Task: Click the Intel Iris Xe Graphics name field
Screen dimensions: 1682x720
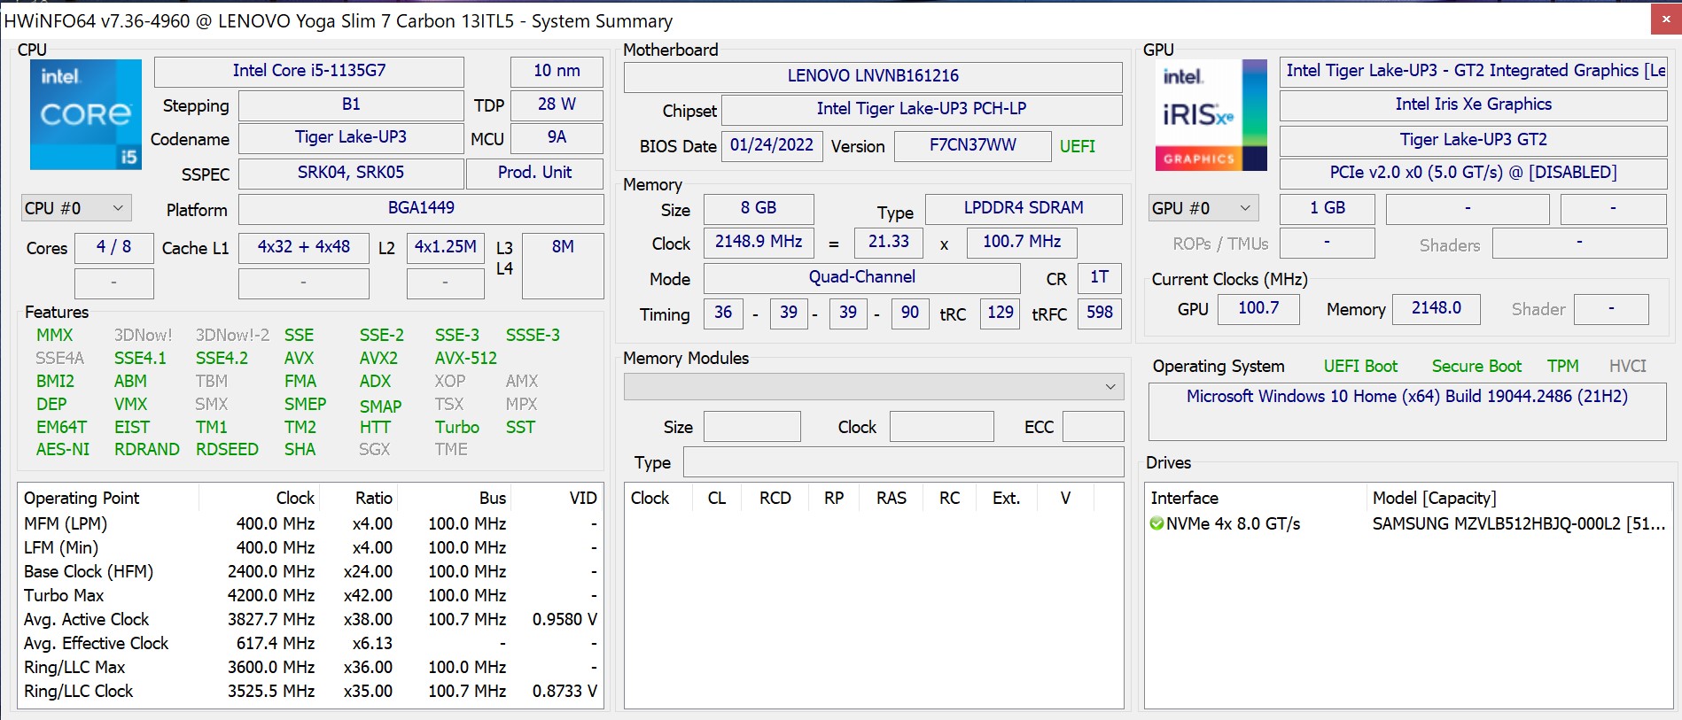Action: [x=1473, y=105]
